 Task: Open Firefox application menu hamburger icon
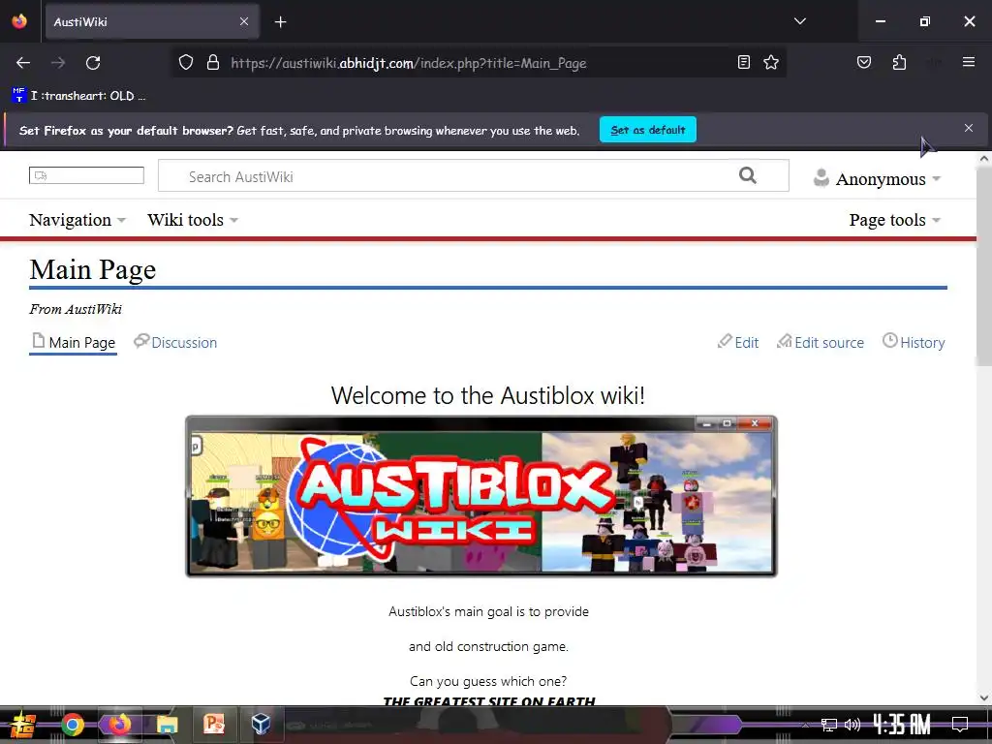coord(969,62)
